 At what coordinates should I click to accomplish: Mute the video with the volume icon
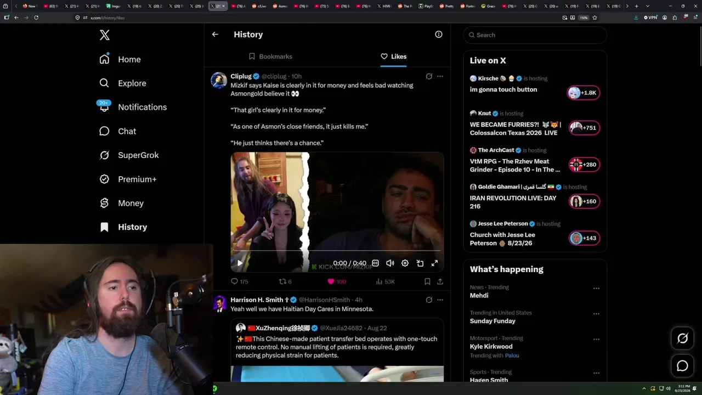(390, 263)
